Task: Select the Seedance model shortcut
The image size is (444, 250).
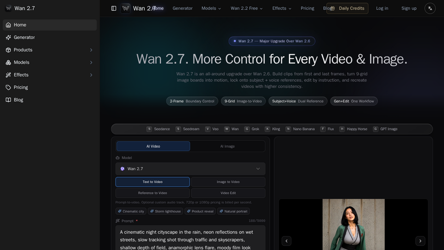Action: click(x=158, y=129)
